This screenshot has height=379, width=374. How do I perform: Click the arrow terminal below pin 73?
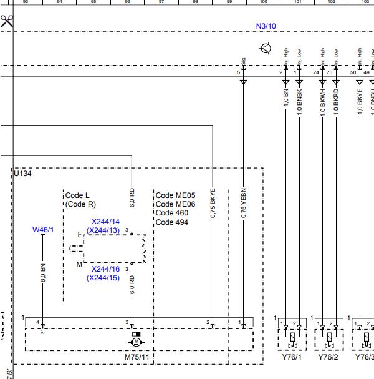point(336,82)
